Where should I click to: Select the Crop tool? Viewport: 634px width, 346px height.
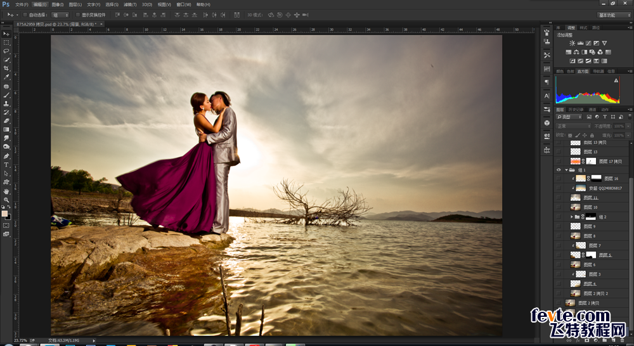coord(6,68)
